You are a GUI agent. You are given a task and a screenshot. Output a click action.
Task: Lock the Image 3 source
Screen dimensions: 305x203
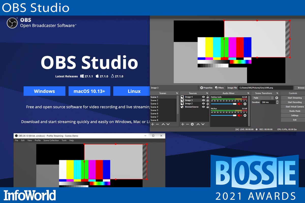(208, 100)
